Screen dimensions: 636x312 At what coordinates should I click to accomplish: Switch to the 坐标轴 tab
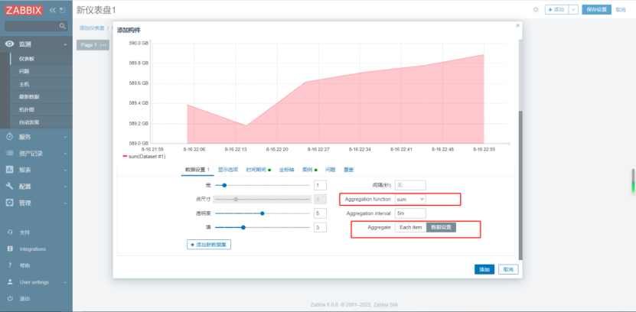click(286, 170)
